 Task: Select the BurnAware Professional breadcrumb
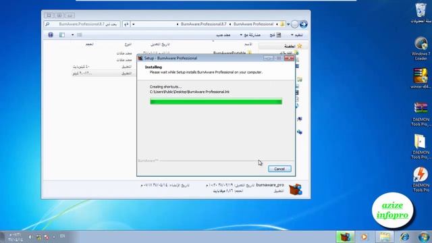coord(253,24)
